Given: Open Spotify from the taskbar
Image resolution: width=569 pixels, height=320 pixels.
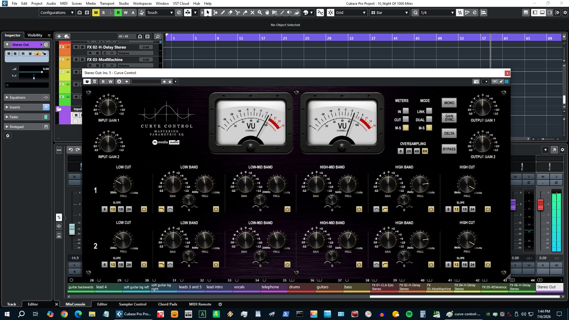Looking at the screenshot, I should tap(409, 314).
